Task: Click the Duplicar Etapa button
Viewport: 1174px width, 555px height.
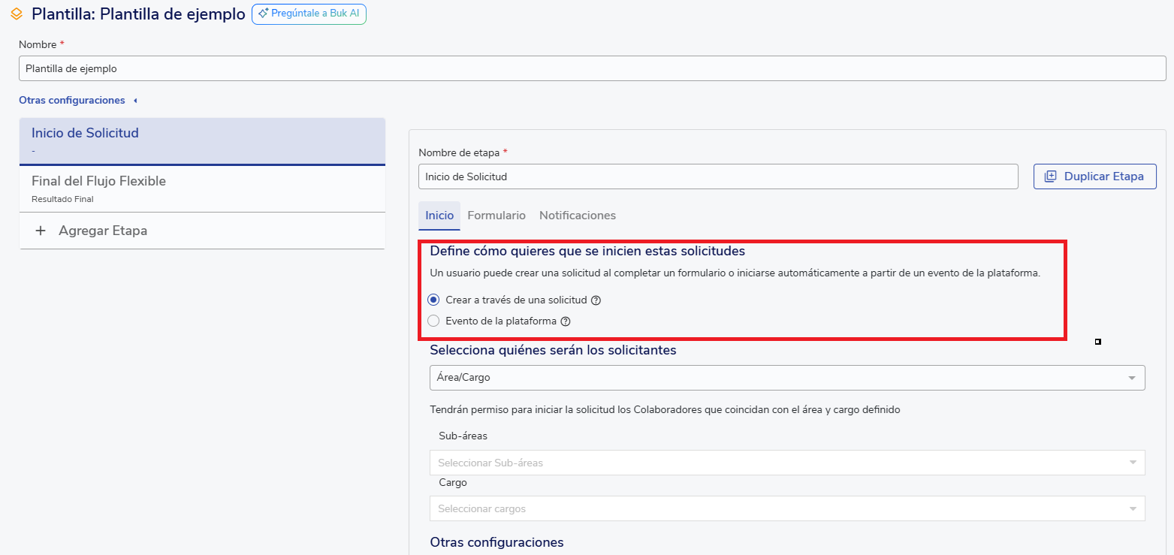Action: 1094,176
